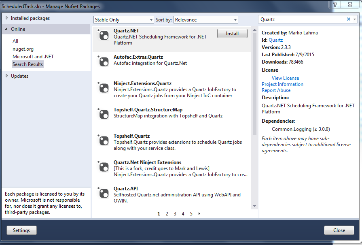Go to results page 4

tap(183, 214)
